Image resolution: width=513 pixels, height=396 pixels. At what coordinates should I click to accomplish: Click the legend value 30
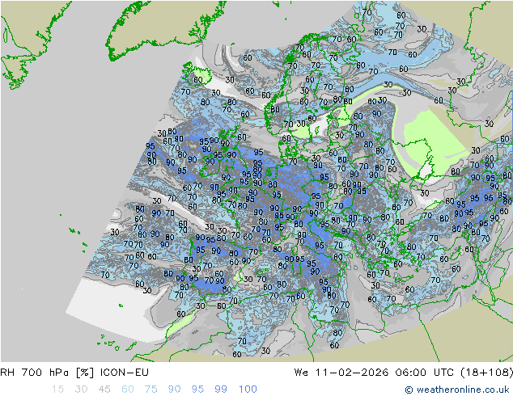[x=81, y=390]
